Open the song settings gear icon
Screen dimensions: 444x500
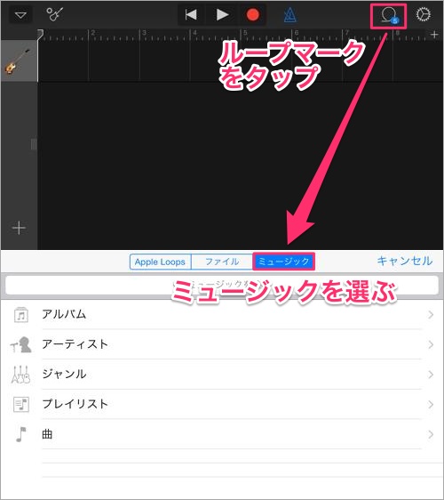point(424,14)
